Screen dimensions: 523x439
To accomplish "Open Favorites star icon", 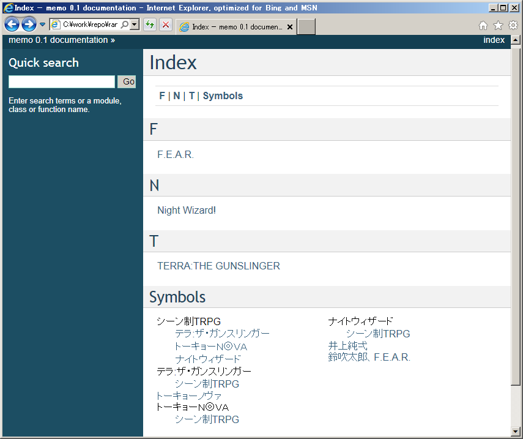I will pyautogui.click(x=498, y=25).
